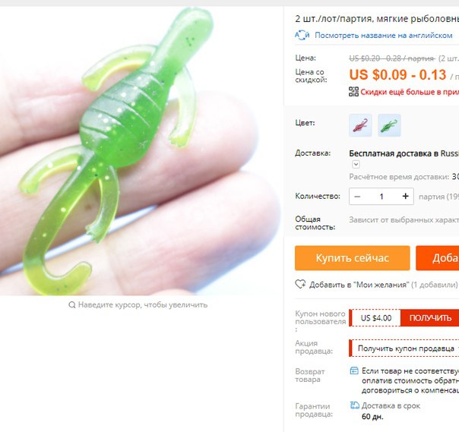Click the orange add to cart button

pyautogui.click(x=437, y=258)
